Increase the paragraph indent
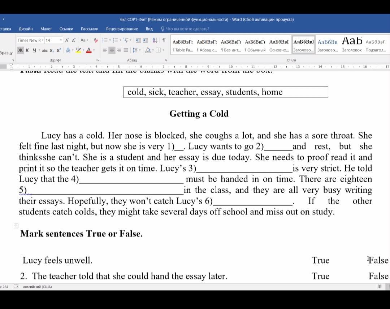Viewport: 390px width, 309px height. [x=146, y=40]
